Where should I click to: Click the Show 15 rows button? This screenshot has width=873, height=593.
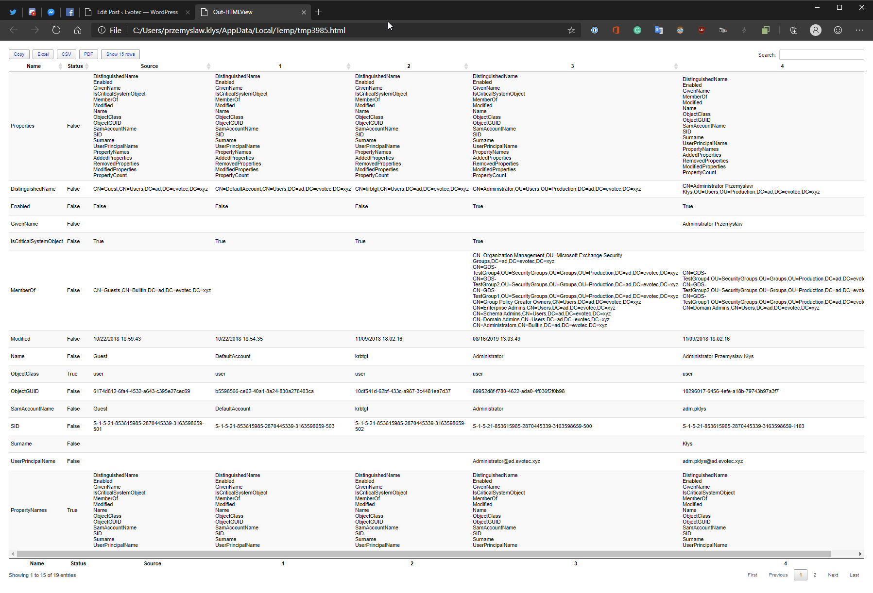(x=120, y=54)
